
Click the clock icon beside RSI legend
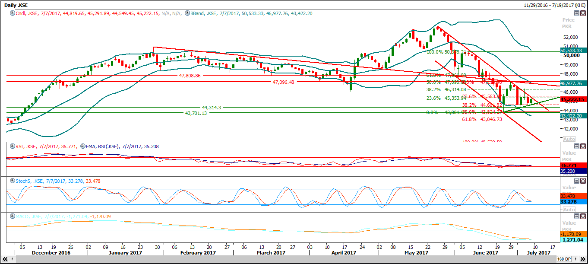tap(12, 146)
